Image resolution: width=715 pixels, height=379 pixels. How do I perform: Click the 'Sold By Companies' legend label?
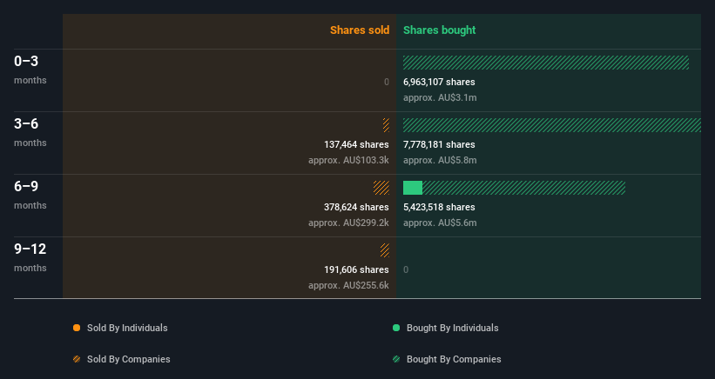(x=129, y=359)
